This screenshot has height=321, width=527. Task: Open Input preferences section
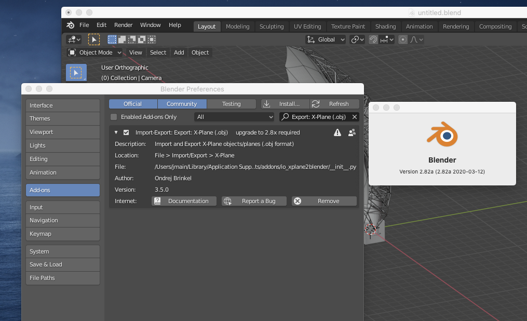[x=63, y=207]
